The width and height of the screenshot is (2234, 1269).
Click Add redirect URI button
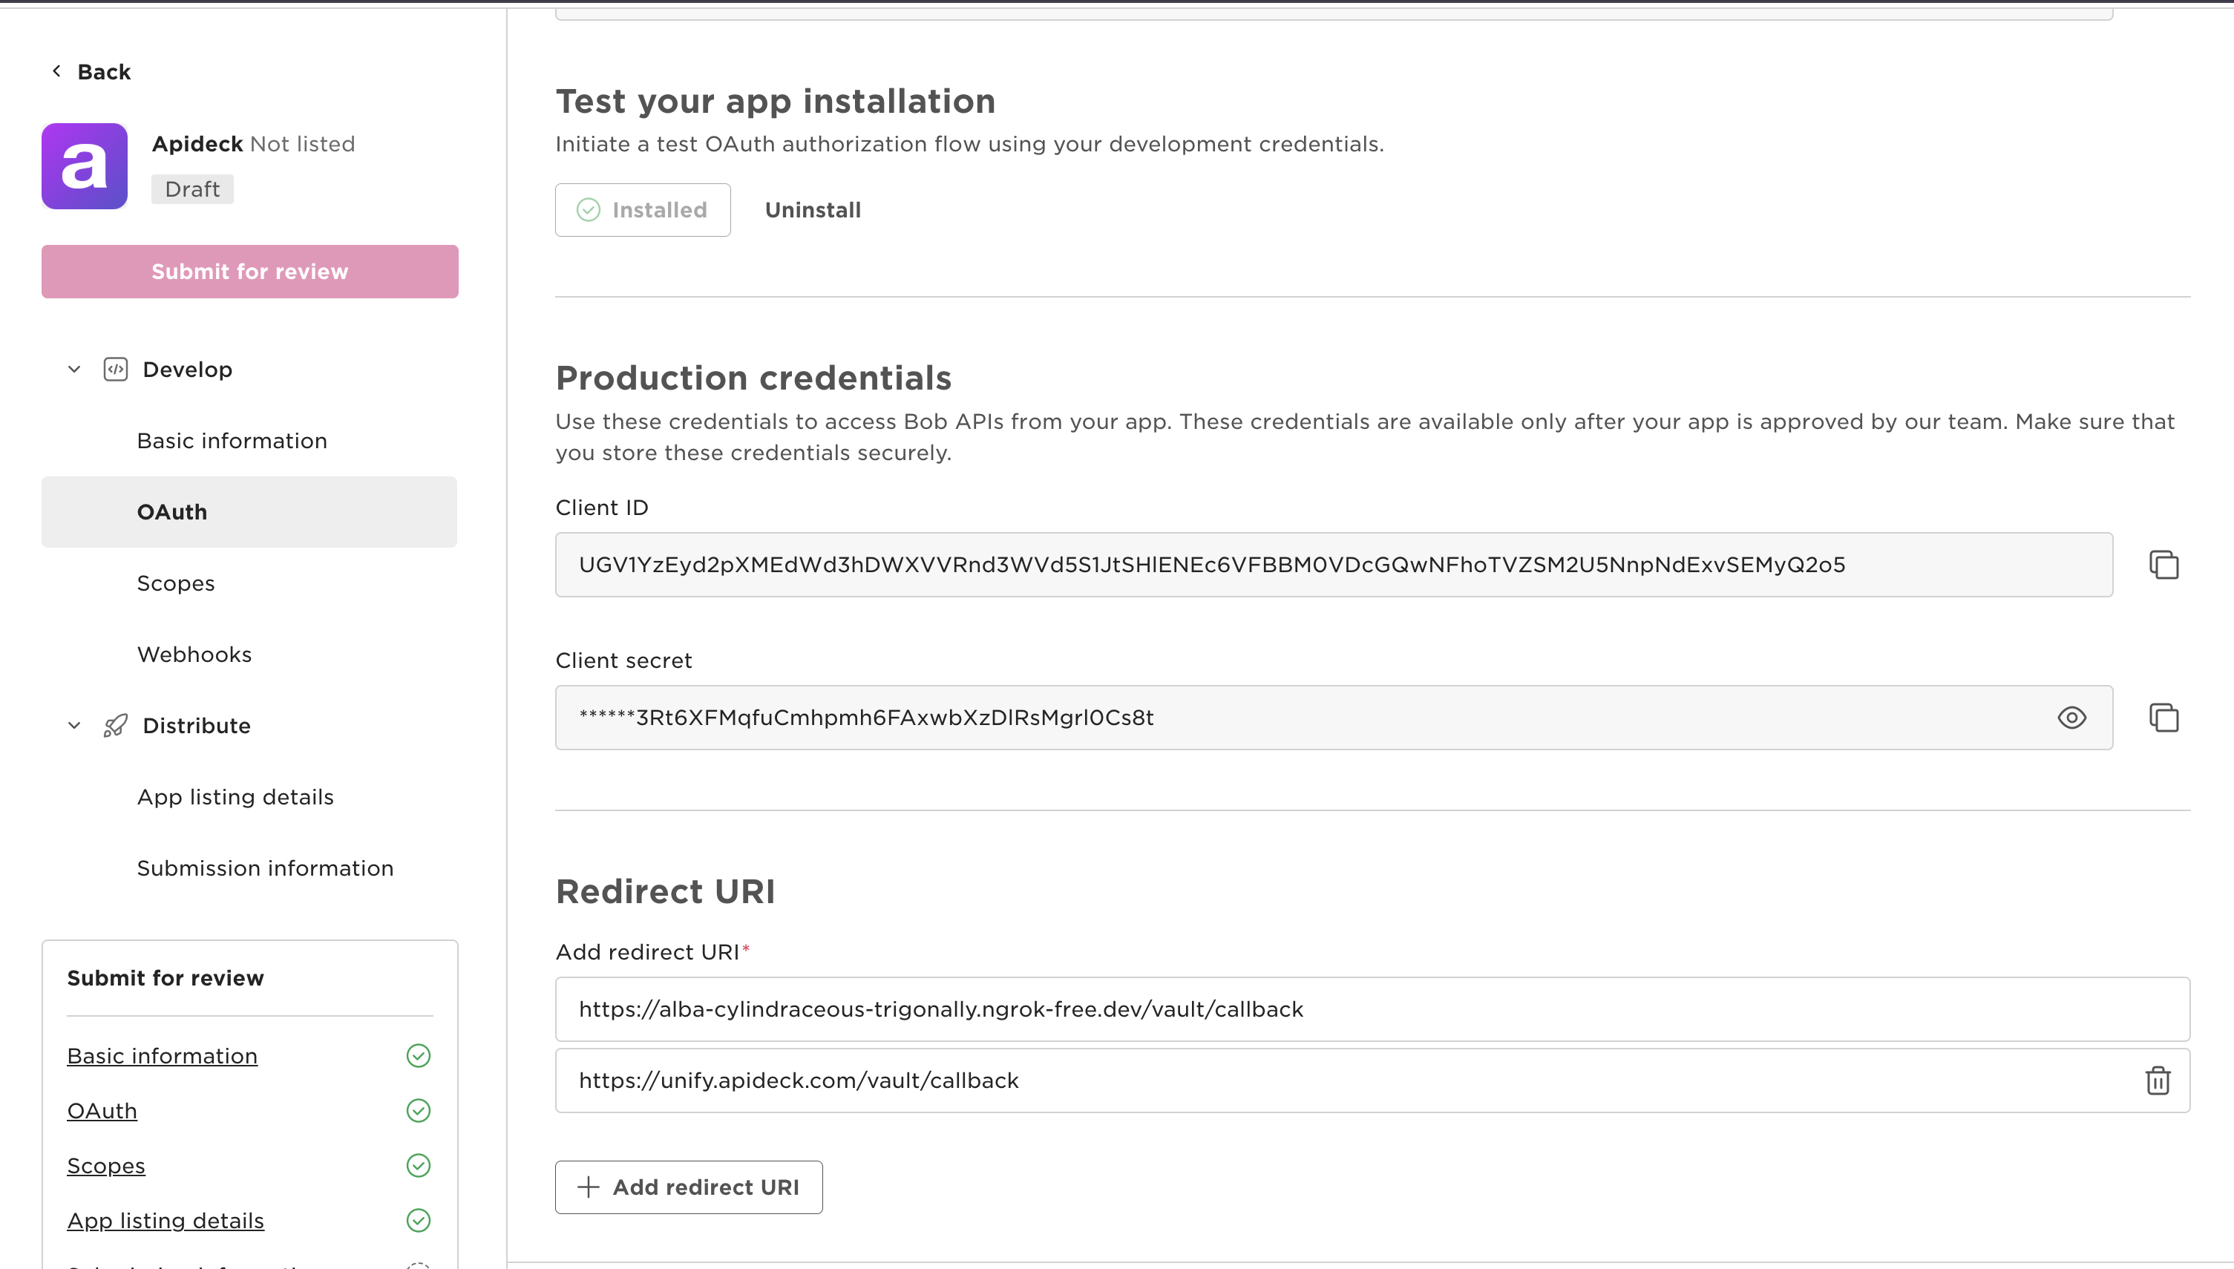pyautogui.click(x=689, y=1187)
